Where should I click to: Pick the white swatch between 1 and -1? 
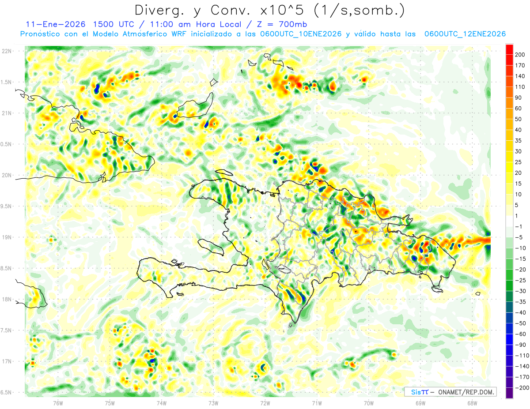point(509,221)
